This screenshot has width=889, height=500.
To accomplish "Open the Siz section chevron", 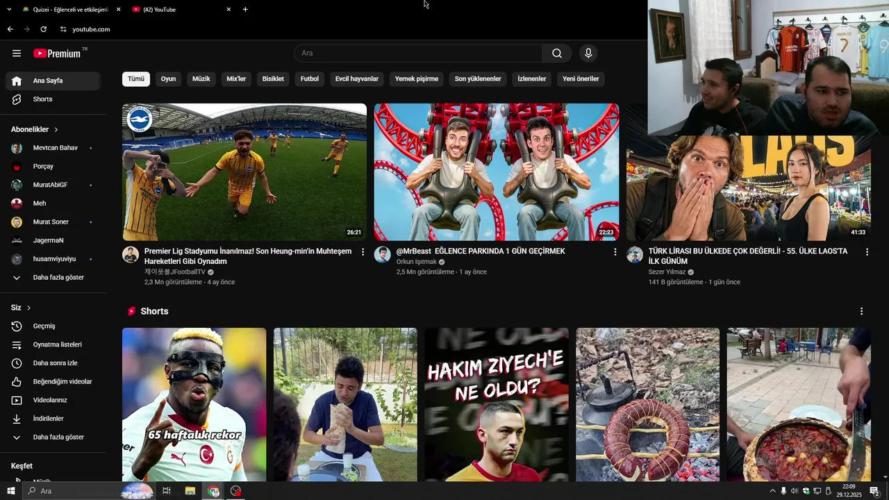I will (28, 308).
